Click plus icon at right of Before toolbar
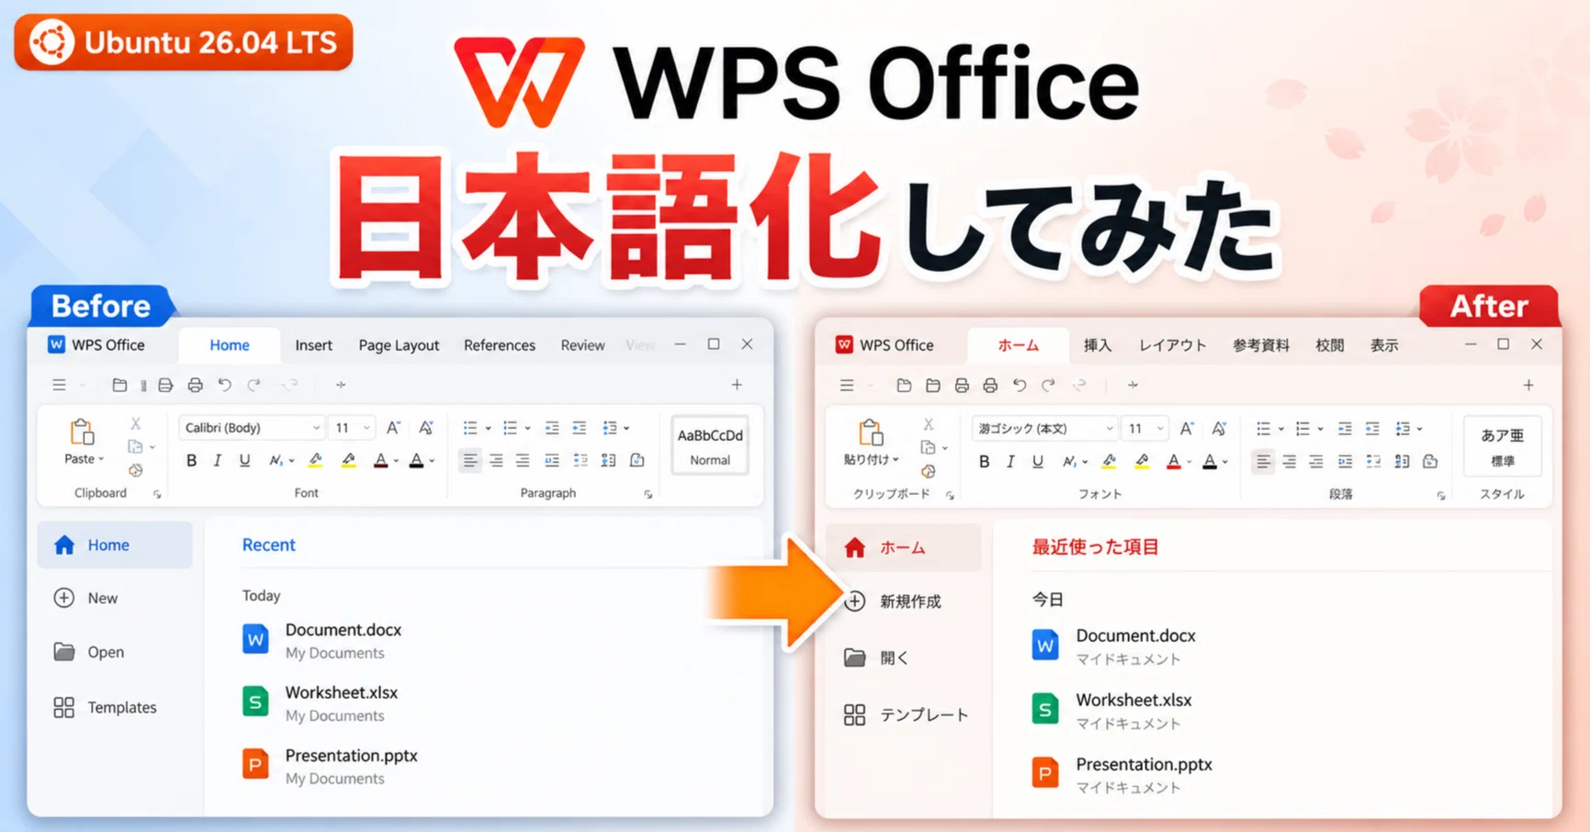 click(737, 385)
